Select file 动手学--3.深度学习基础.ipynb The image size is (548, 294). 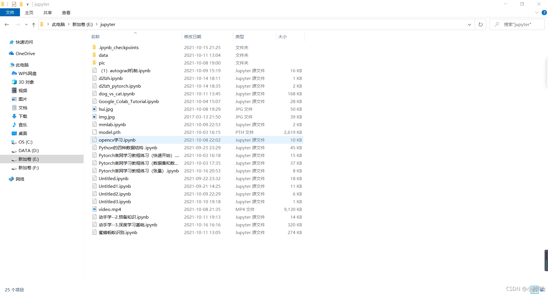pos(128,225)
